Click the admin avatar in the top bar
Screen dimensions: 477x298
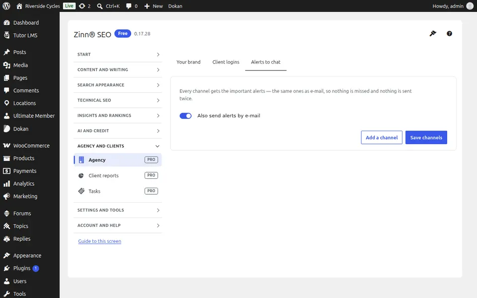click(x=470, y=6)
